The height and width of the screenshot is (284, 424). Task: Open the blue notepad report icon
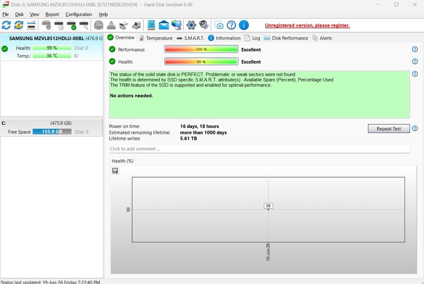coord(151,25)
